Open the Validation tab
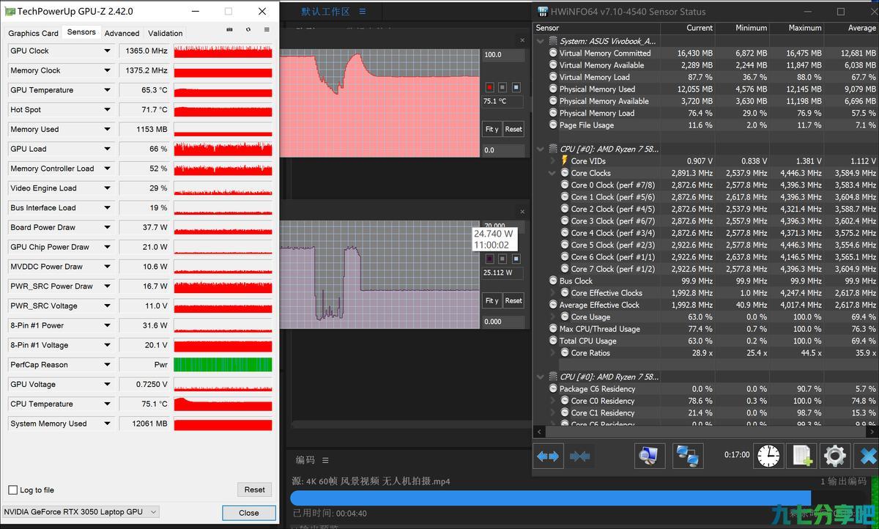This screenshot has width=879, height=529. point(166,33)
